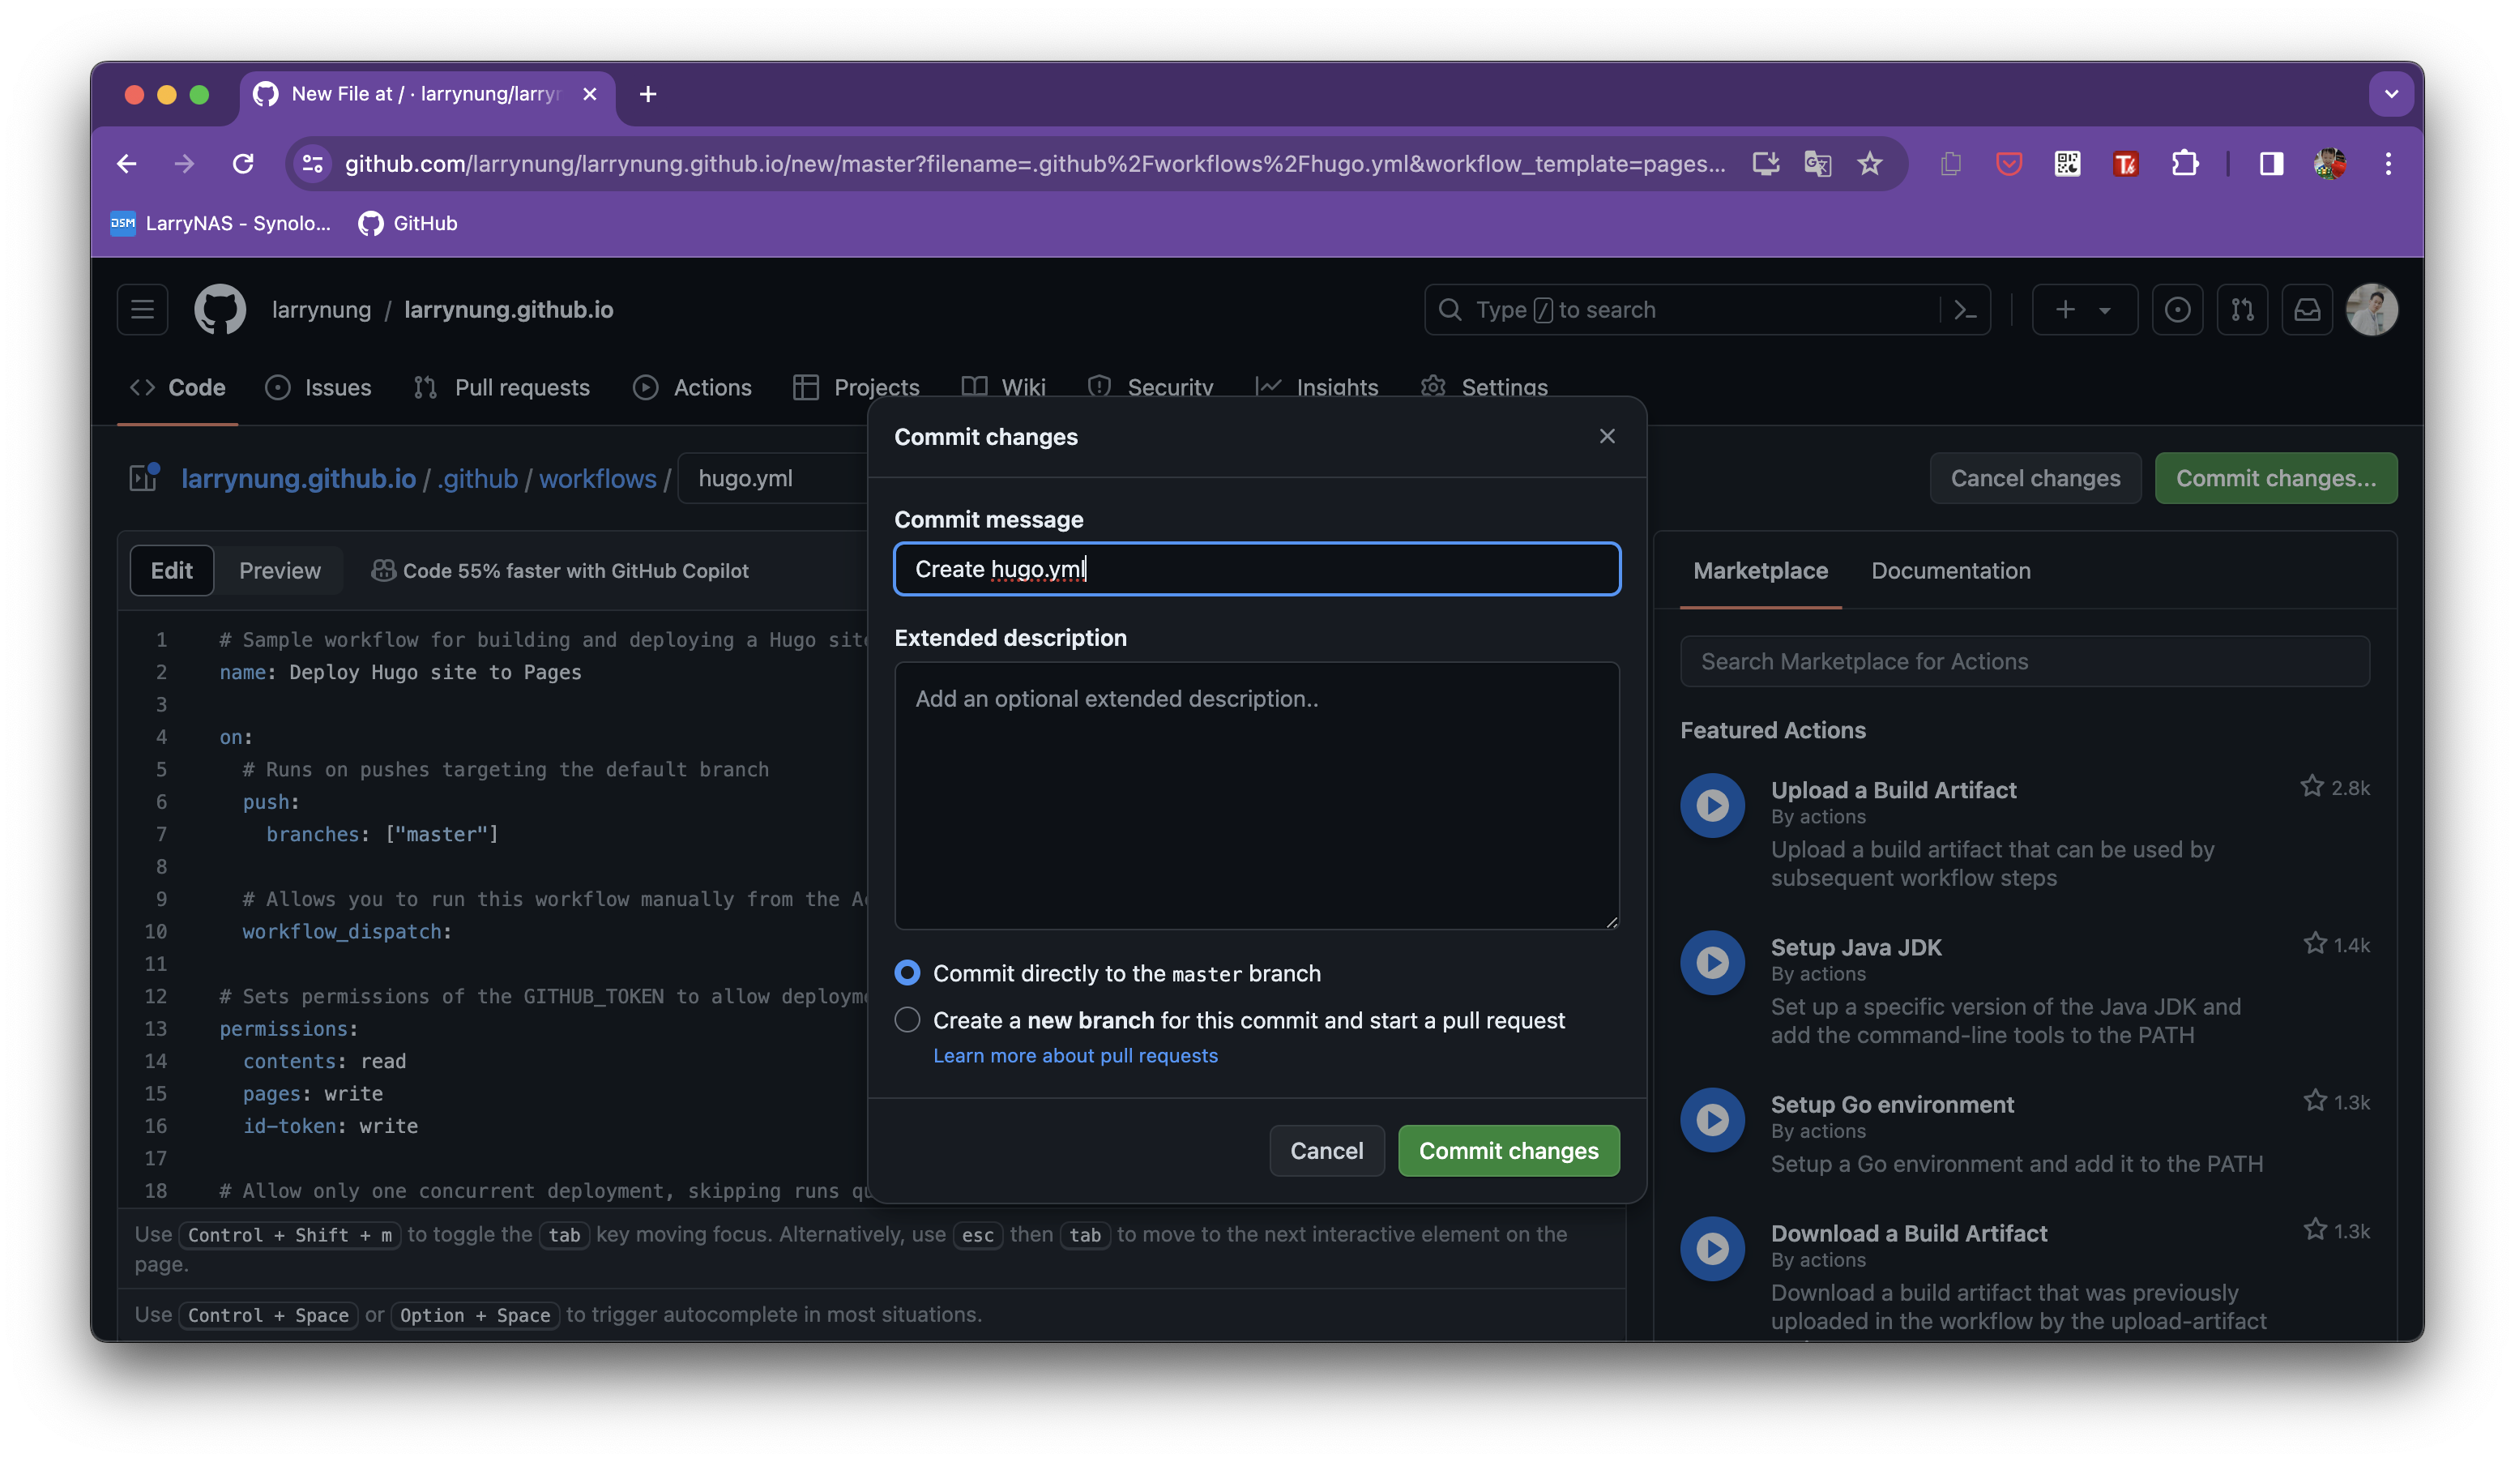2515x1462 pixels.
Task: Collapse the file tree side panel icon
Action: 145,477
